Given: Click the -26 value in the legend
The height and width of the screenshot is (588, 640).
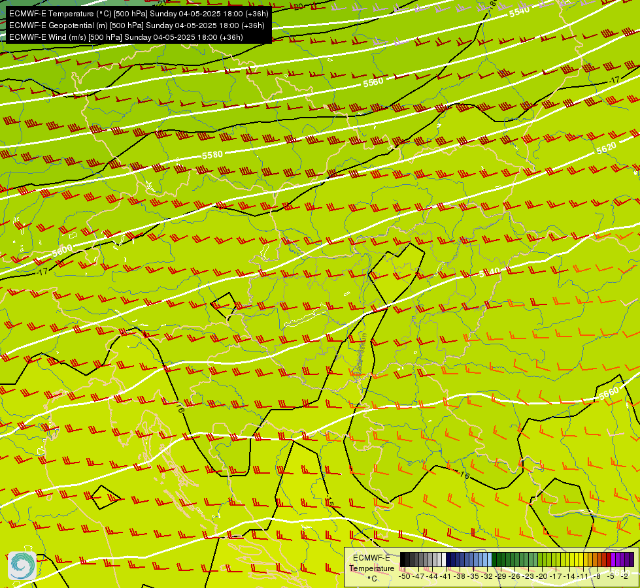Looking at the screenshot, I should pos(515,576).
